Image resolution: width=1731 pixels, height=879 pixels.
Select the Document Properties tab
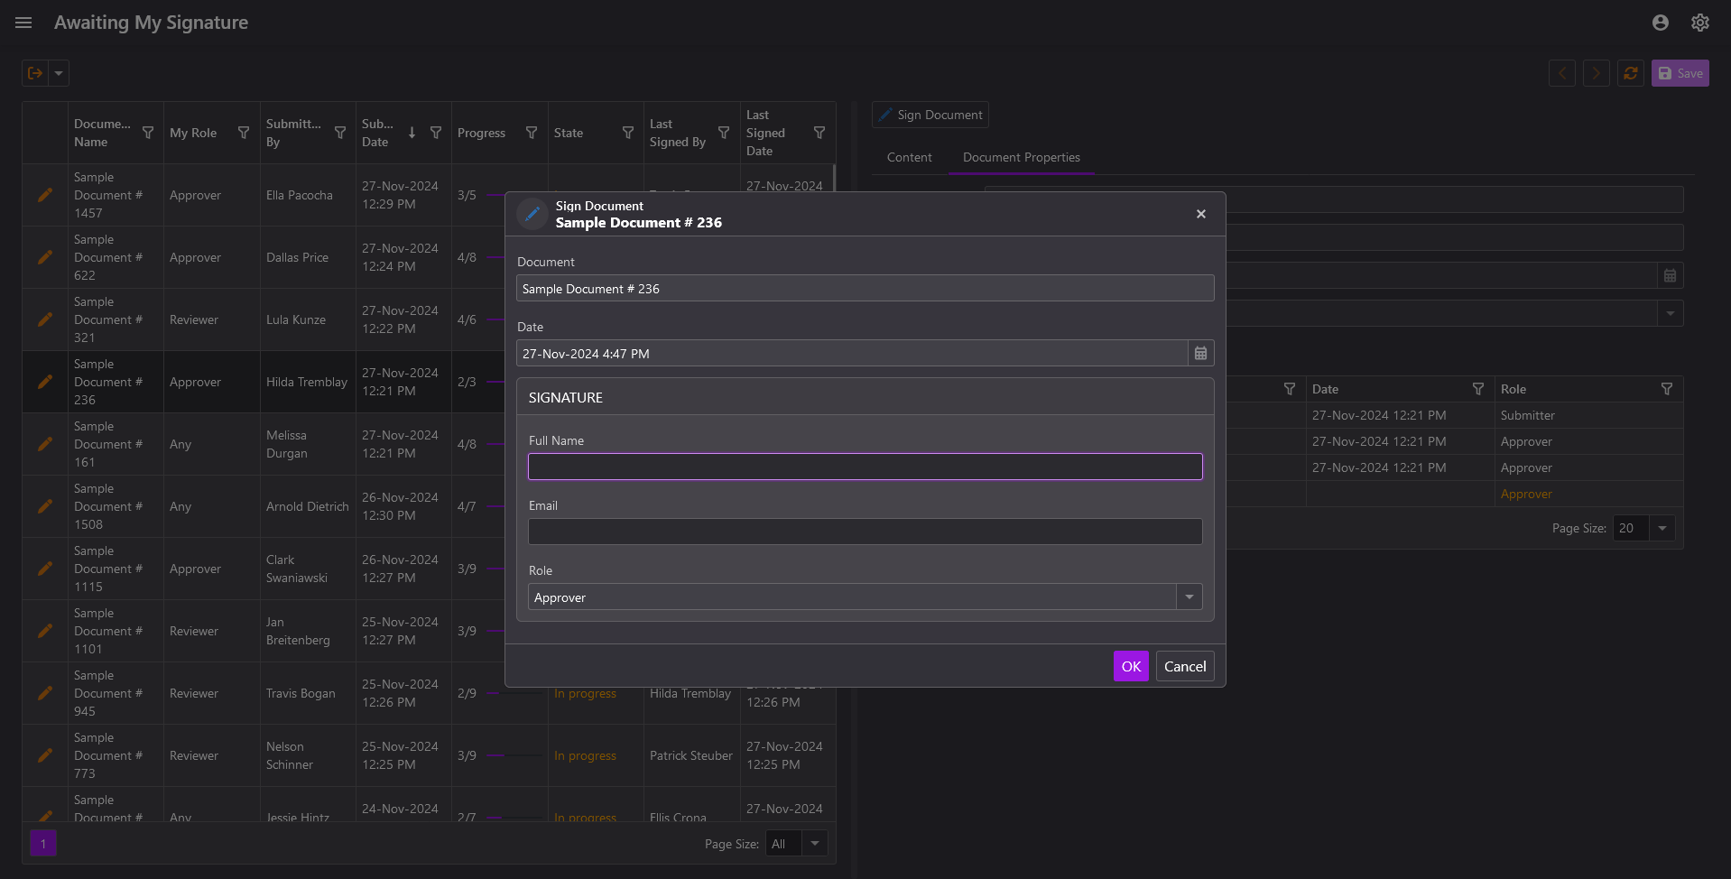point(1021,157)
